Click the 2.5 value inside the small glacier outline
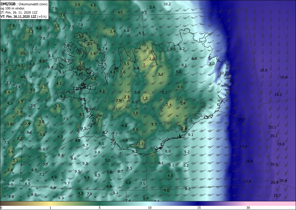The width and height of the screenshot is (296, 210). (145, 98)
